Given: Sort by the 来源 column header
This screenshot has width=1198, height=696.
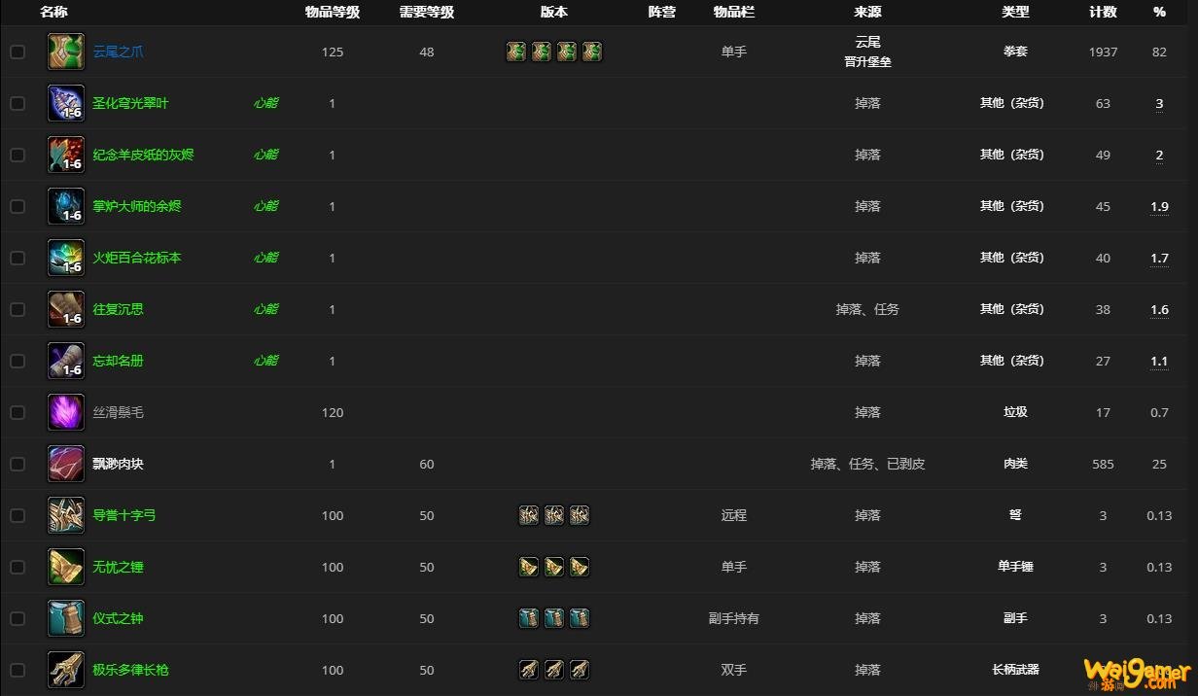Looking at the screenshot, I should (x=867, y=13).
